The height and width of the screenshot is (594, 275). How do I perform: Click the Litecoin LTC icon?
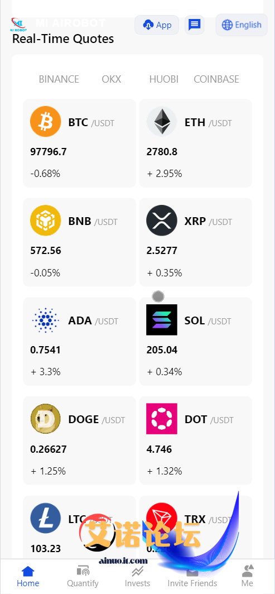[45, 518]
